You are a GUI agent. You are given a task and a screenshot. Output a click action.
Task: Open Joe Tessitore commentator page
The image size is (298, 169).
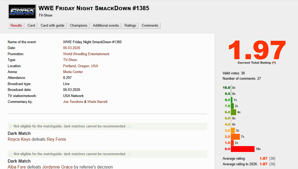(73, 102)
